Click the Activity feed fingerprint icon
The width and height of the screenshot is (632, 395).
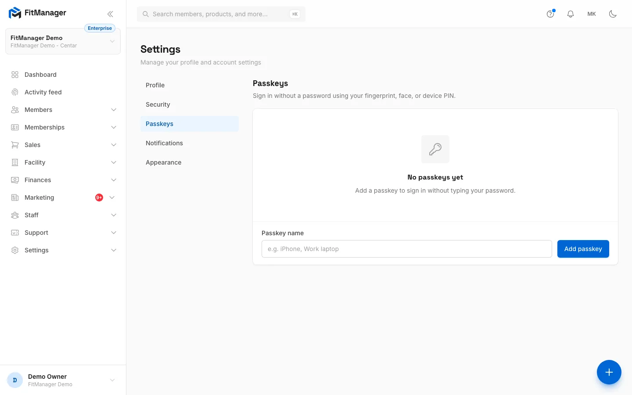[15, 92]
